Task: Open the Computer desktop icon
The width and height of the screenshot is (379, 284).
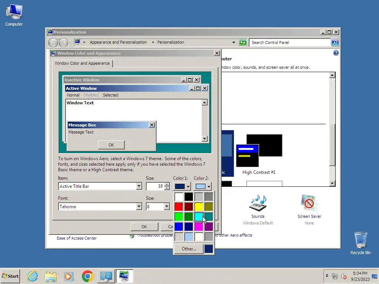Action: tap(14, 16)
